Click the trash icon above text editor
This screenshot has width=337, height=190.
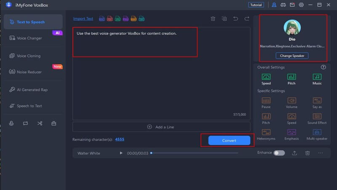[213, 19]
